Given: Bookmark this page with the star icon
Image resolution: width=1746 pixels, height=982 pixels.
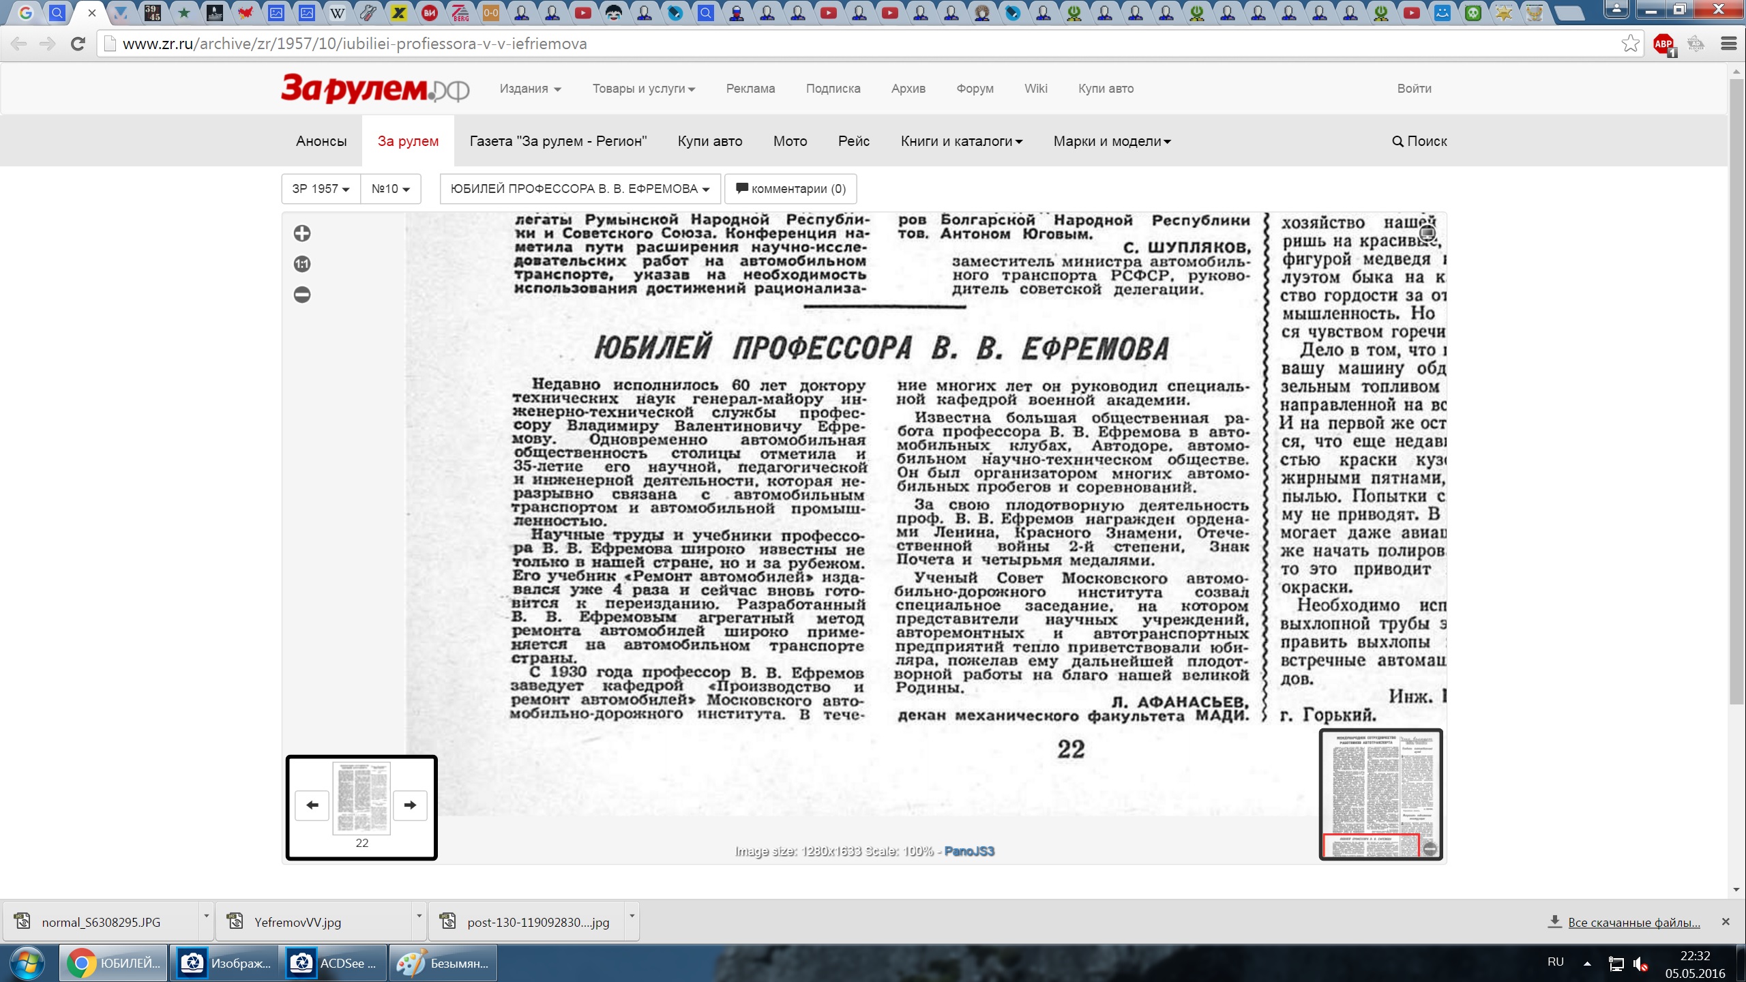Looking at the screenshot, I should point(1630,44).
